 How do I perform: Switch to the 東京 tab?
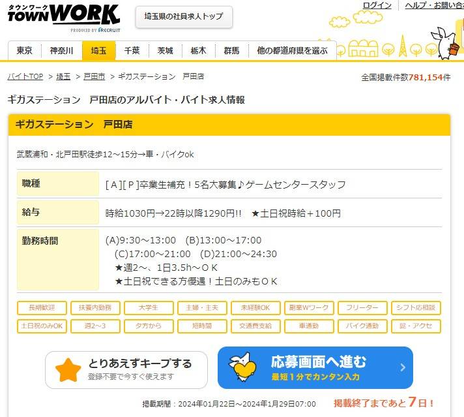click(x=25, y=50)
